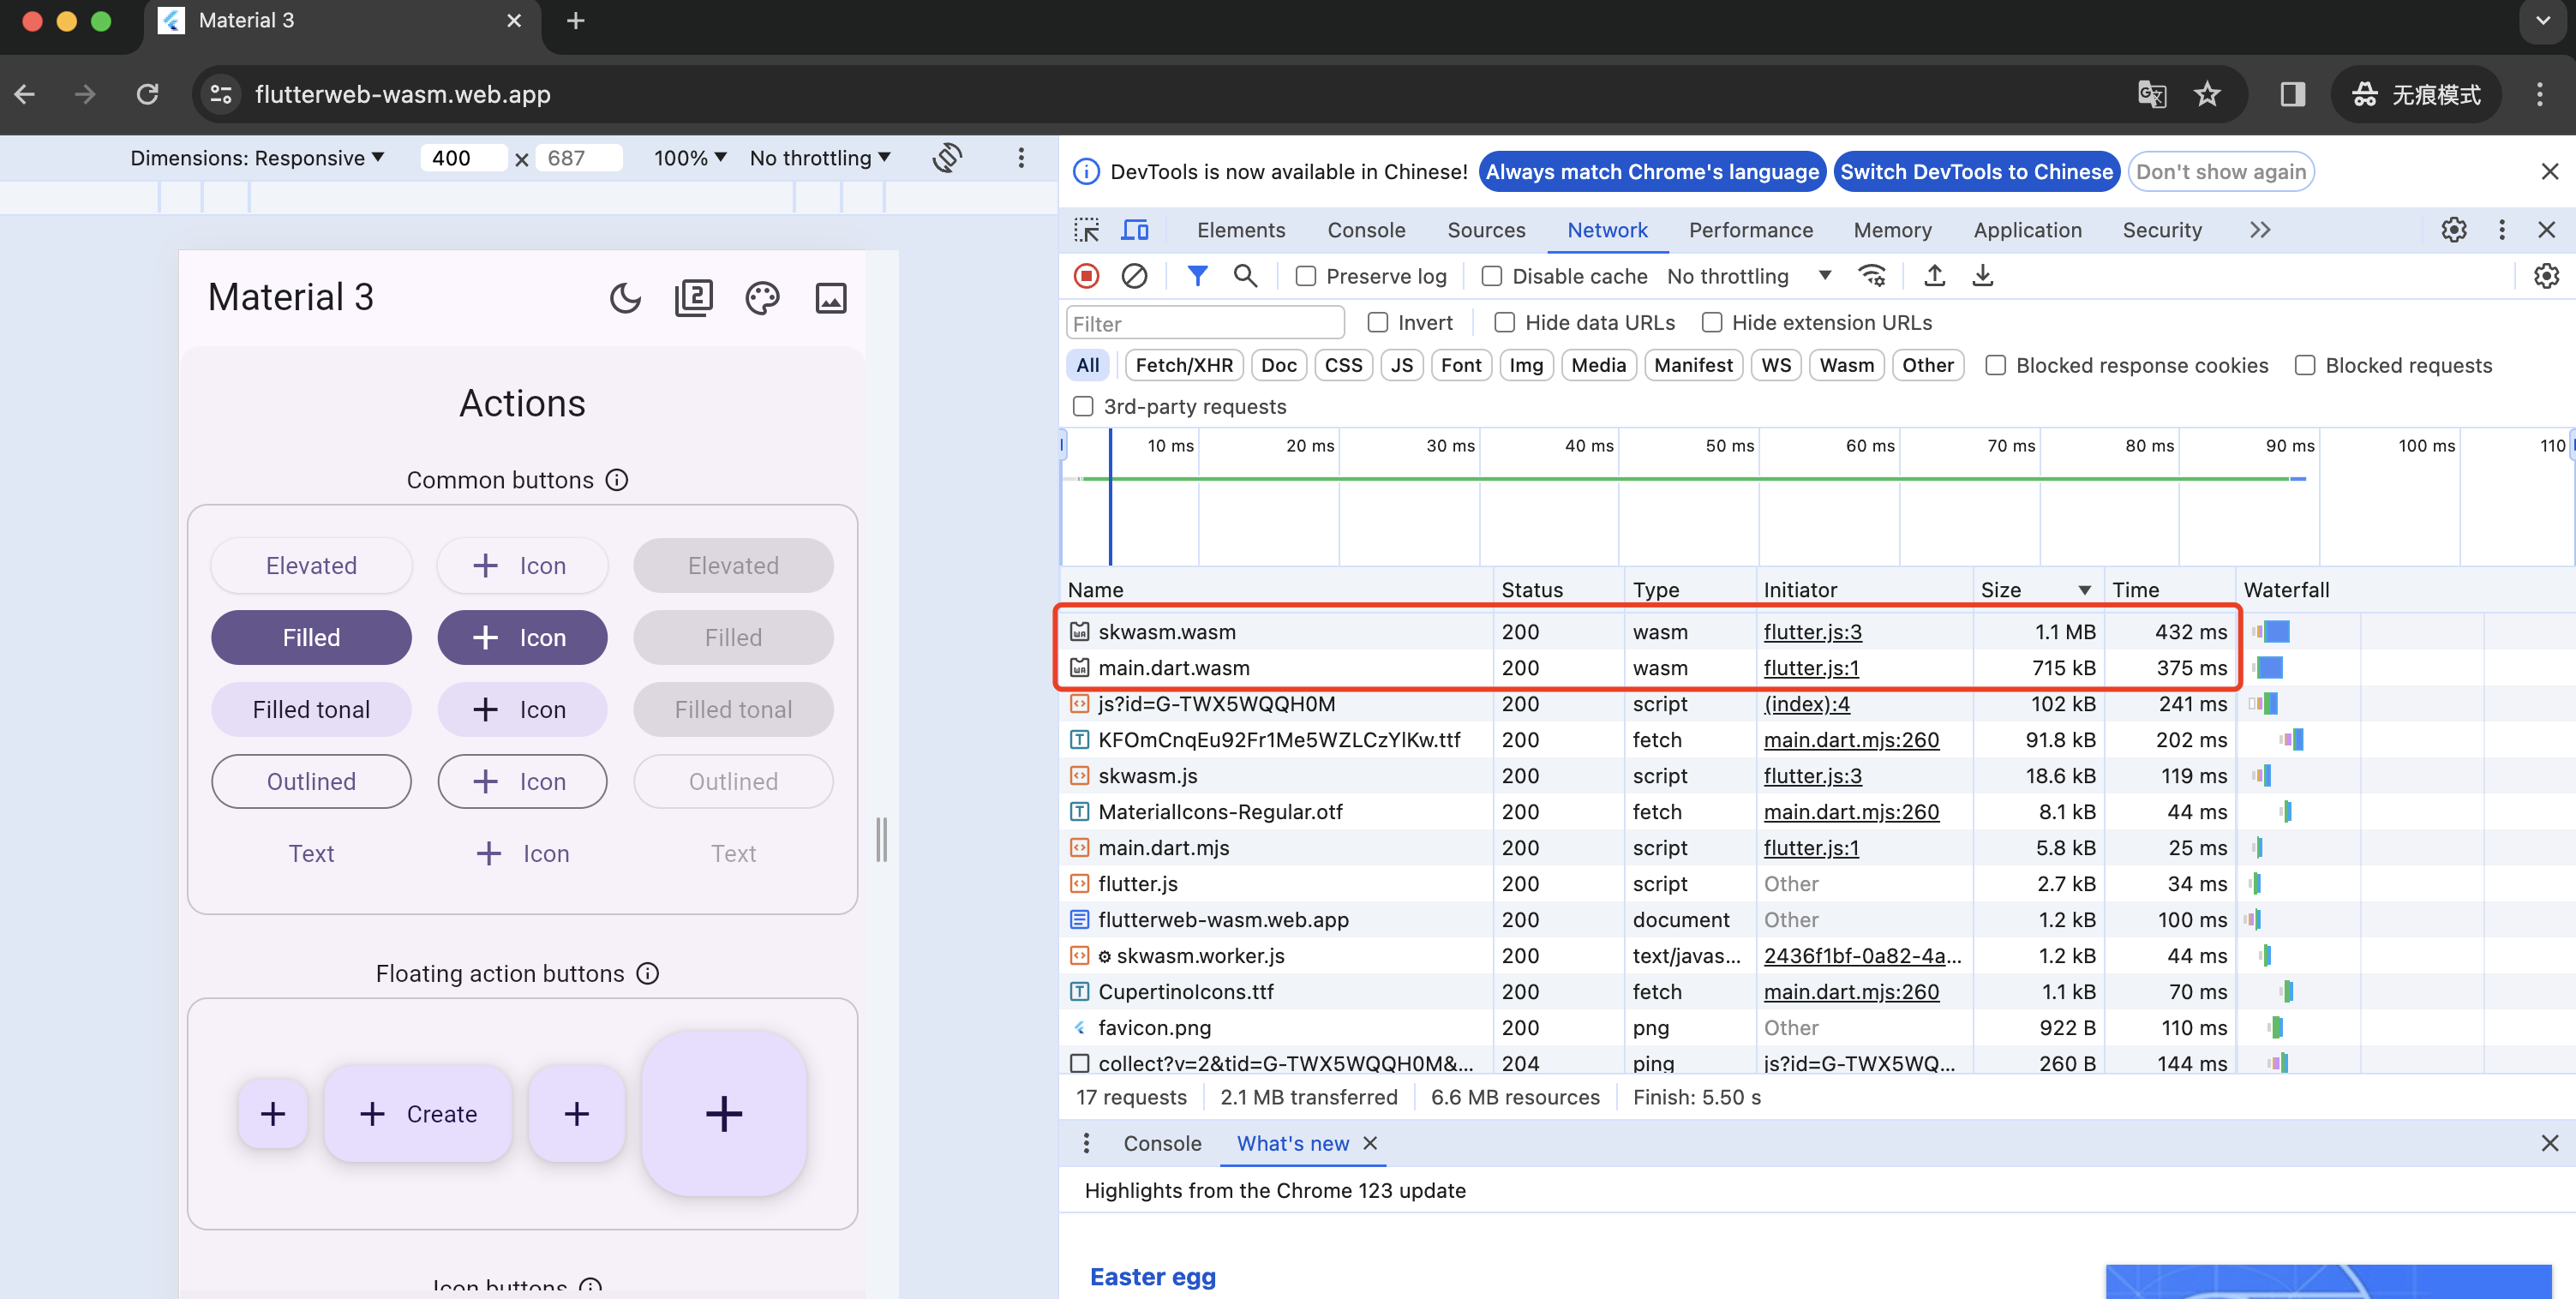Enable Preserve log checkbox
This screenshot has height=1299, width=2576.
[1305, 276]
